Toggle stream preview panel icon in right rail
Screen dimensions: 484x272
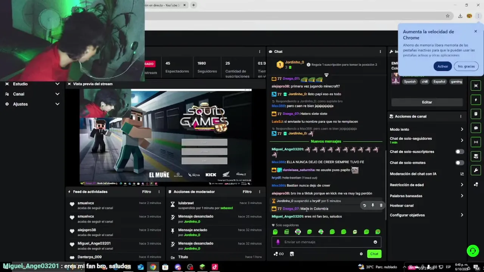(476, 86)
